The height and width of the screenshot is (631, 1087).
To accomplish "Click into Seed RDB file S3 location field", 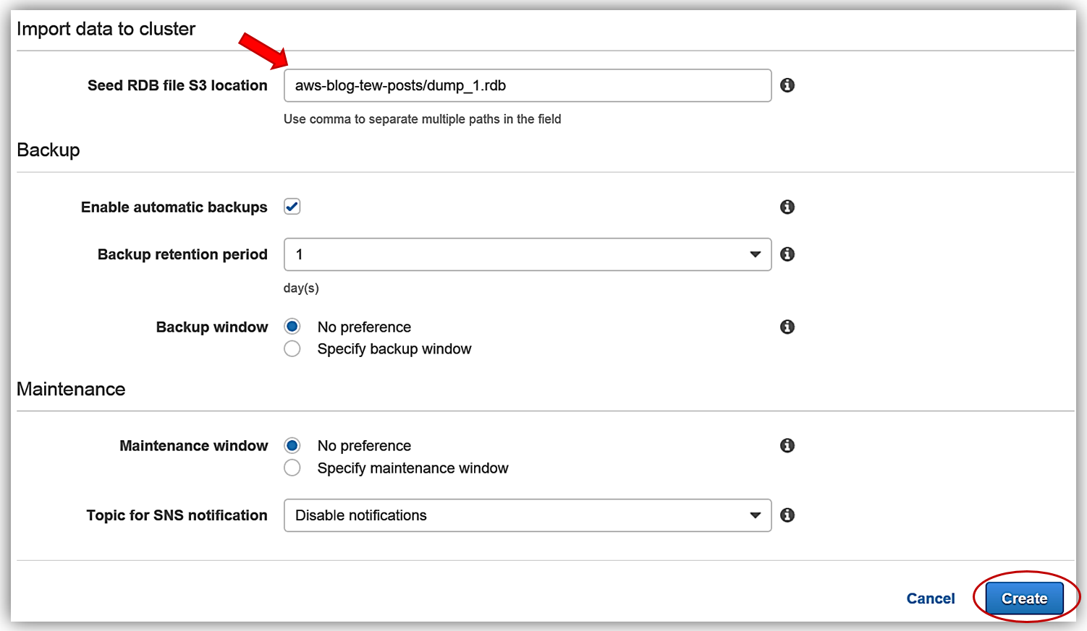I will (x=527, y=85).
